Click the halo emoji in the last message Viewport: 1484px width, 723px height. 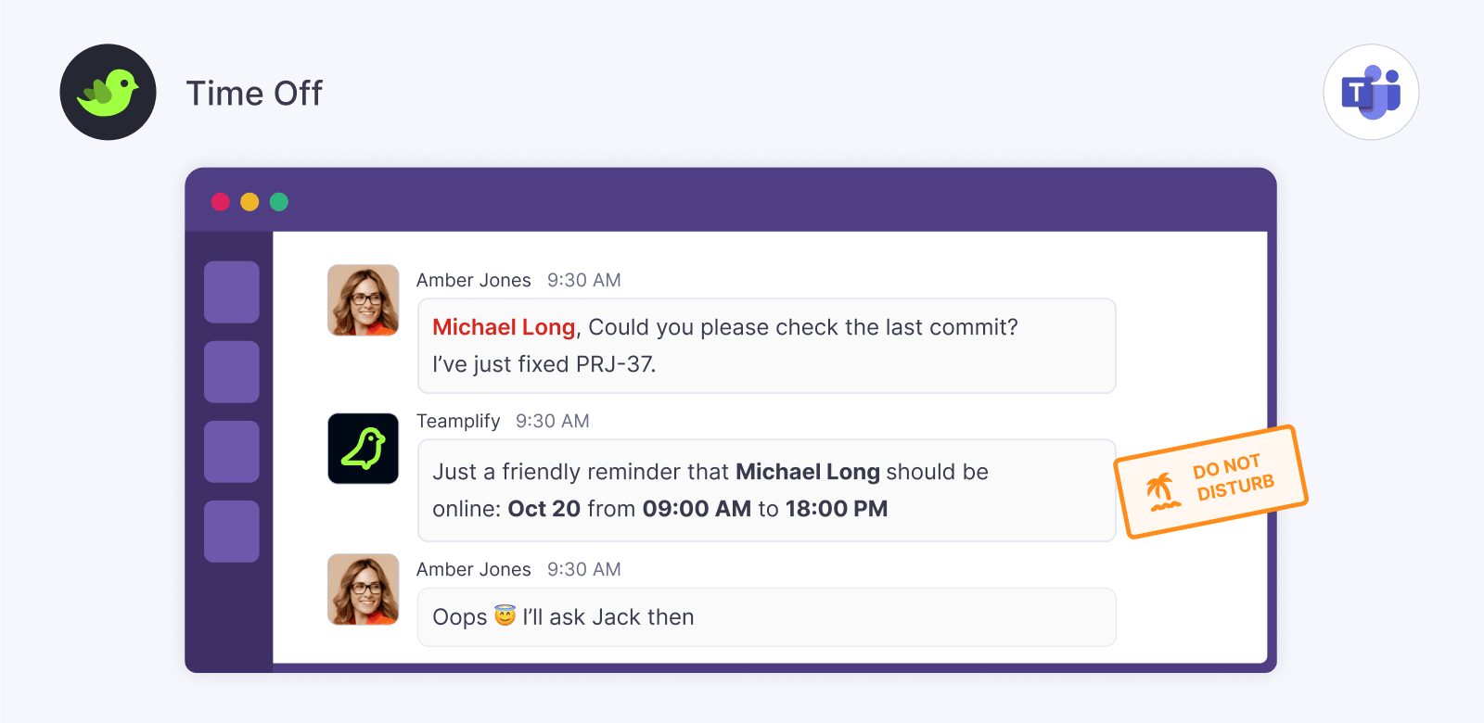coord(505,615)
